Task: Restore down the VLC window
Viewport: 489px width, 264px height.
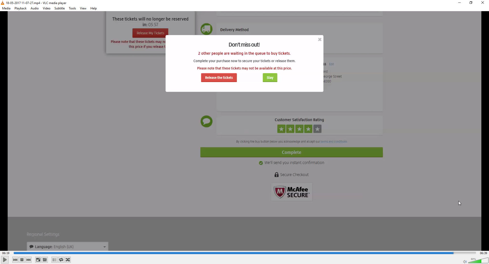Action: pyautogui.click(x=471, y=3)
